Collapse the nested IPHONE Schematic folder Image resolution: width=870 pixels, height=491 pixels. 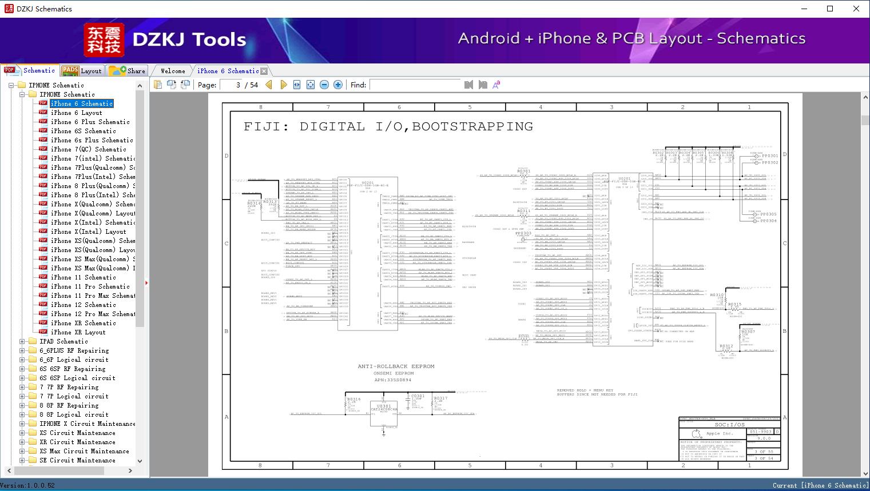(22, 94)
